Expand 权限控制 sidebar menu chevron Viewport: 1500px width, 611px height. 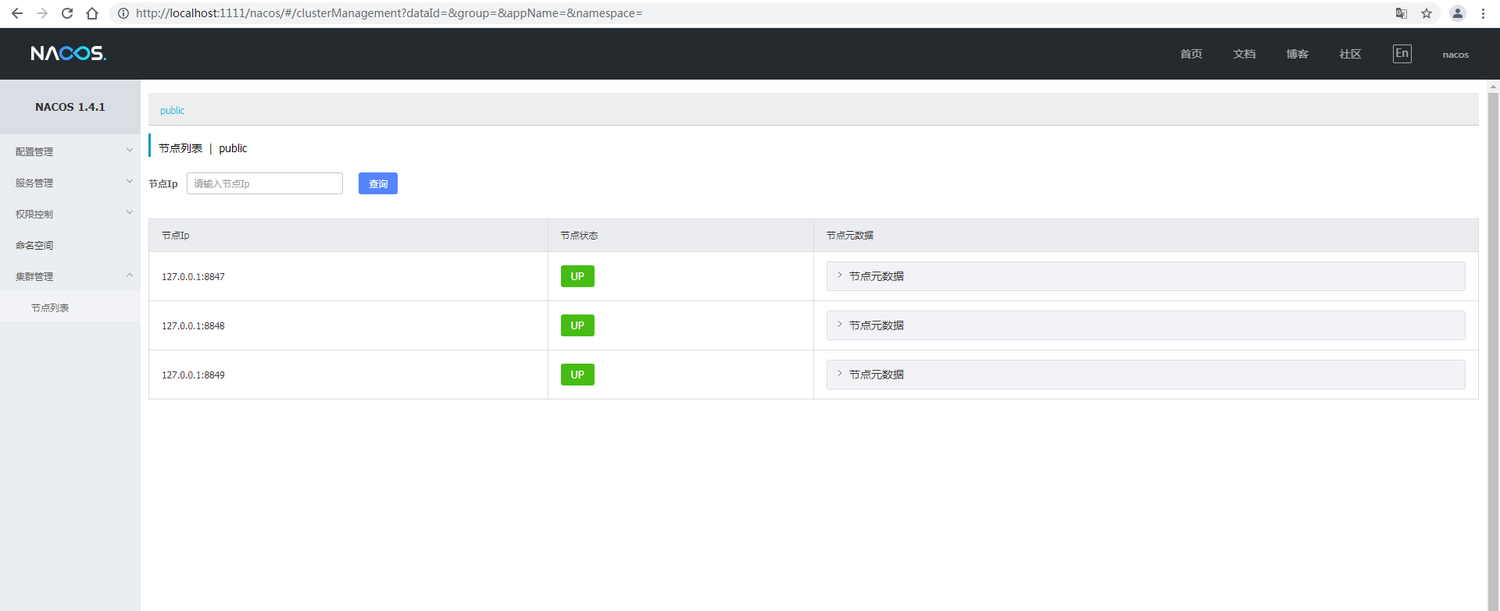(x=130, y=212)
